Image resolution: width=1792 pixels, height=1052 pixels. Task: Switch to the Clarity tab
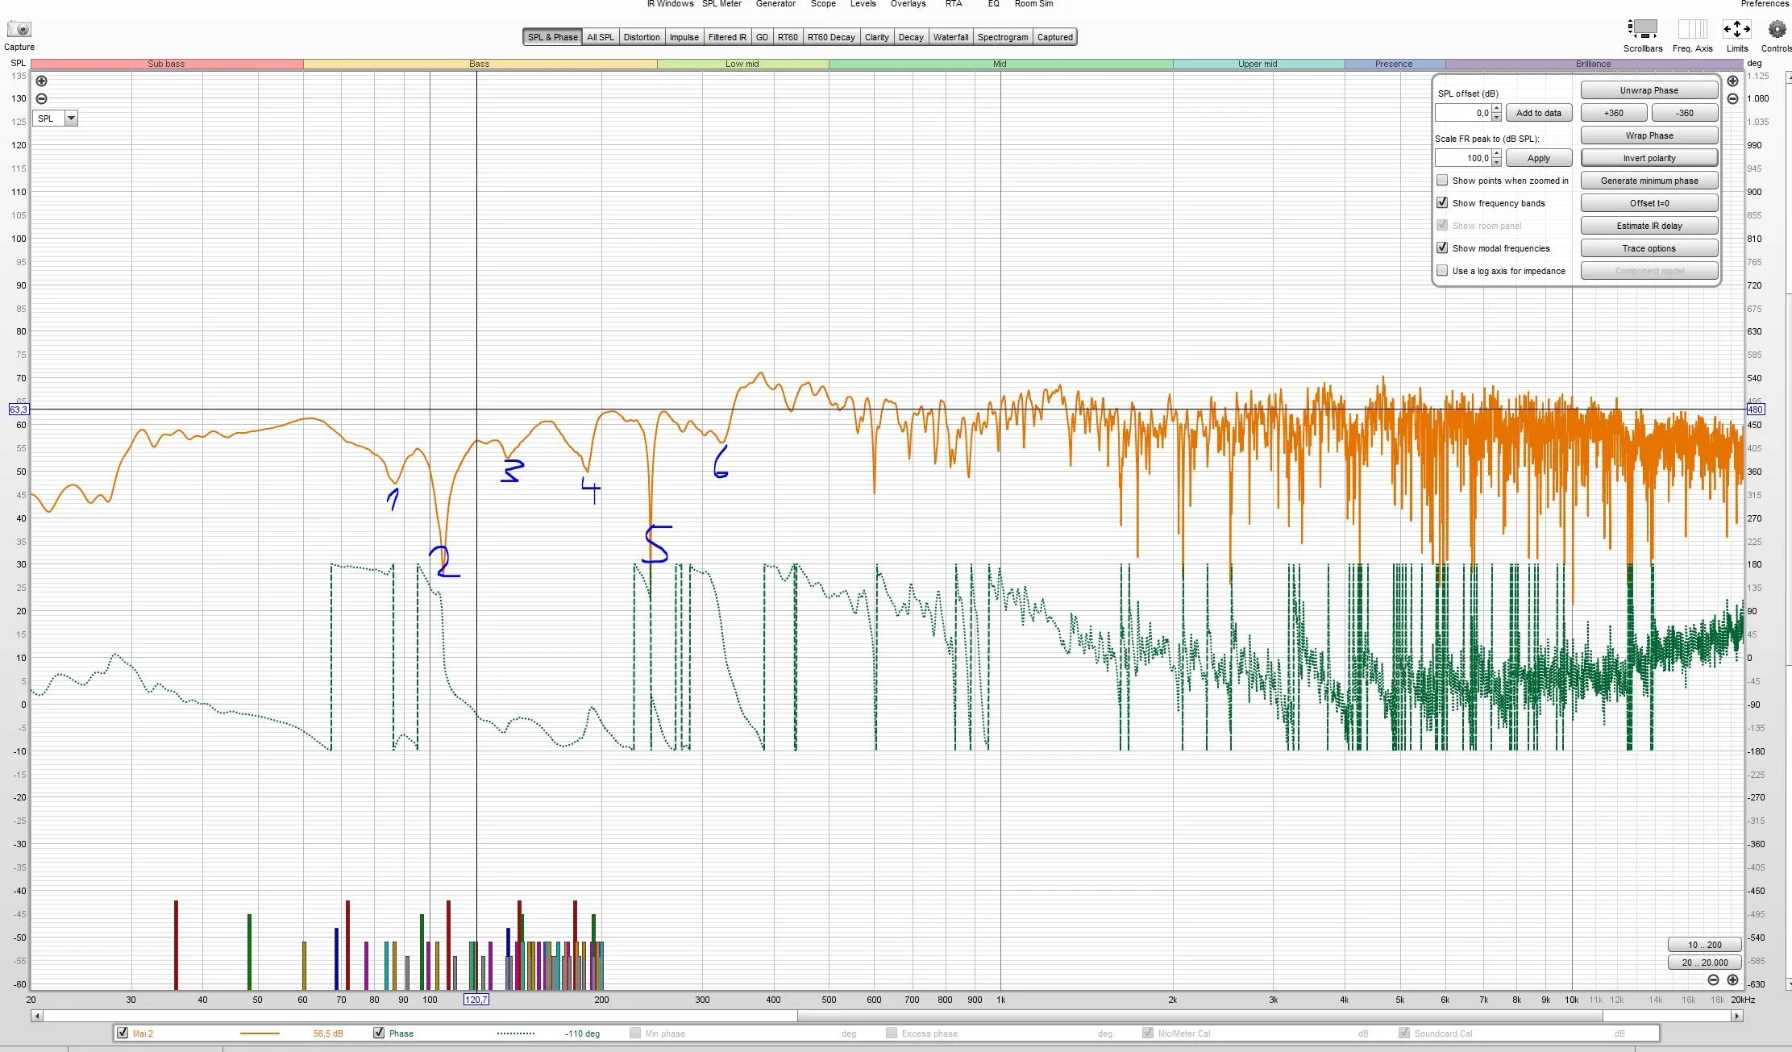point(877,37)
